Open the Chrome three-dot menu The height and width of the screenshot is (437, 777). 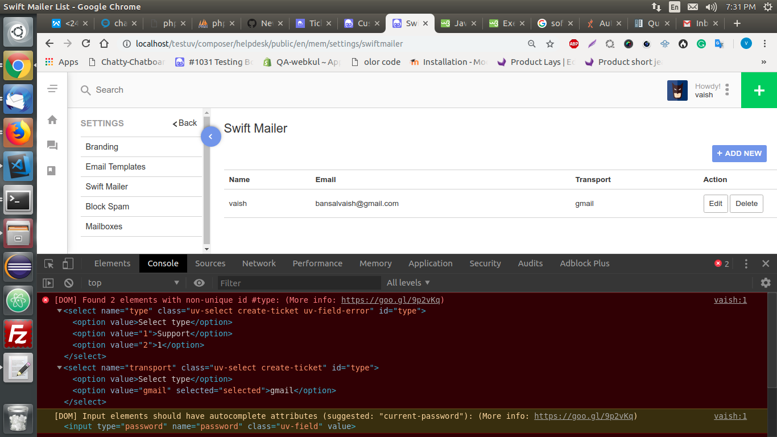[764, 43]
